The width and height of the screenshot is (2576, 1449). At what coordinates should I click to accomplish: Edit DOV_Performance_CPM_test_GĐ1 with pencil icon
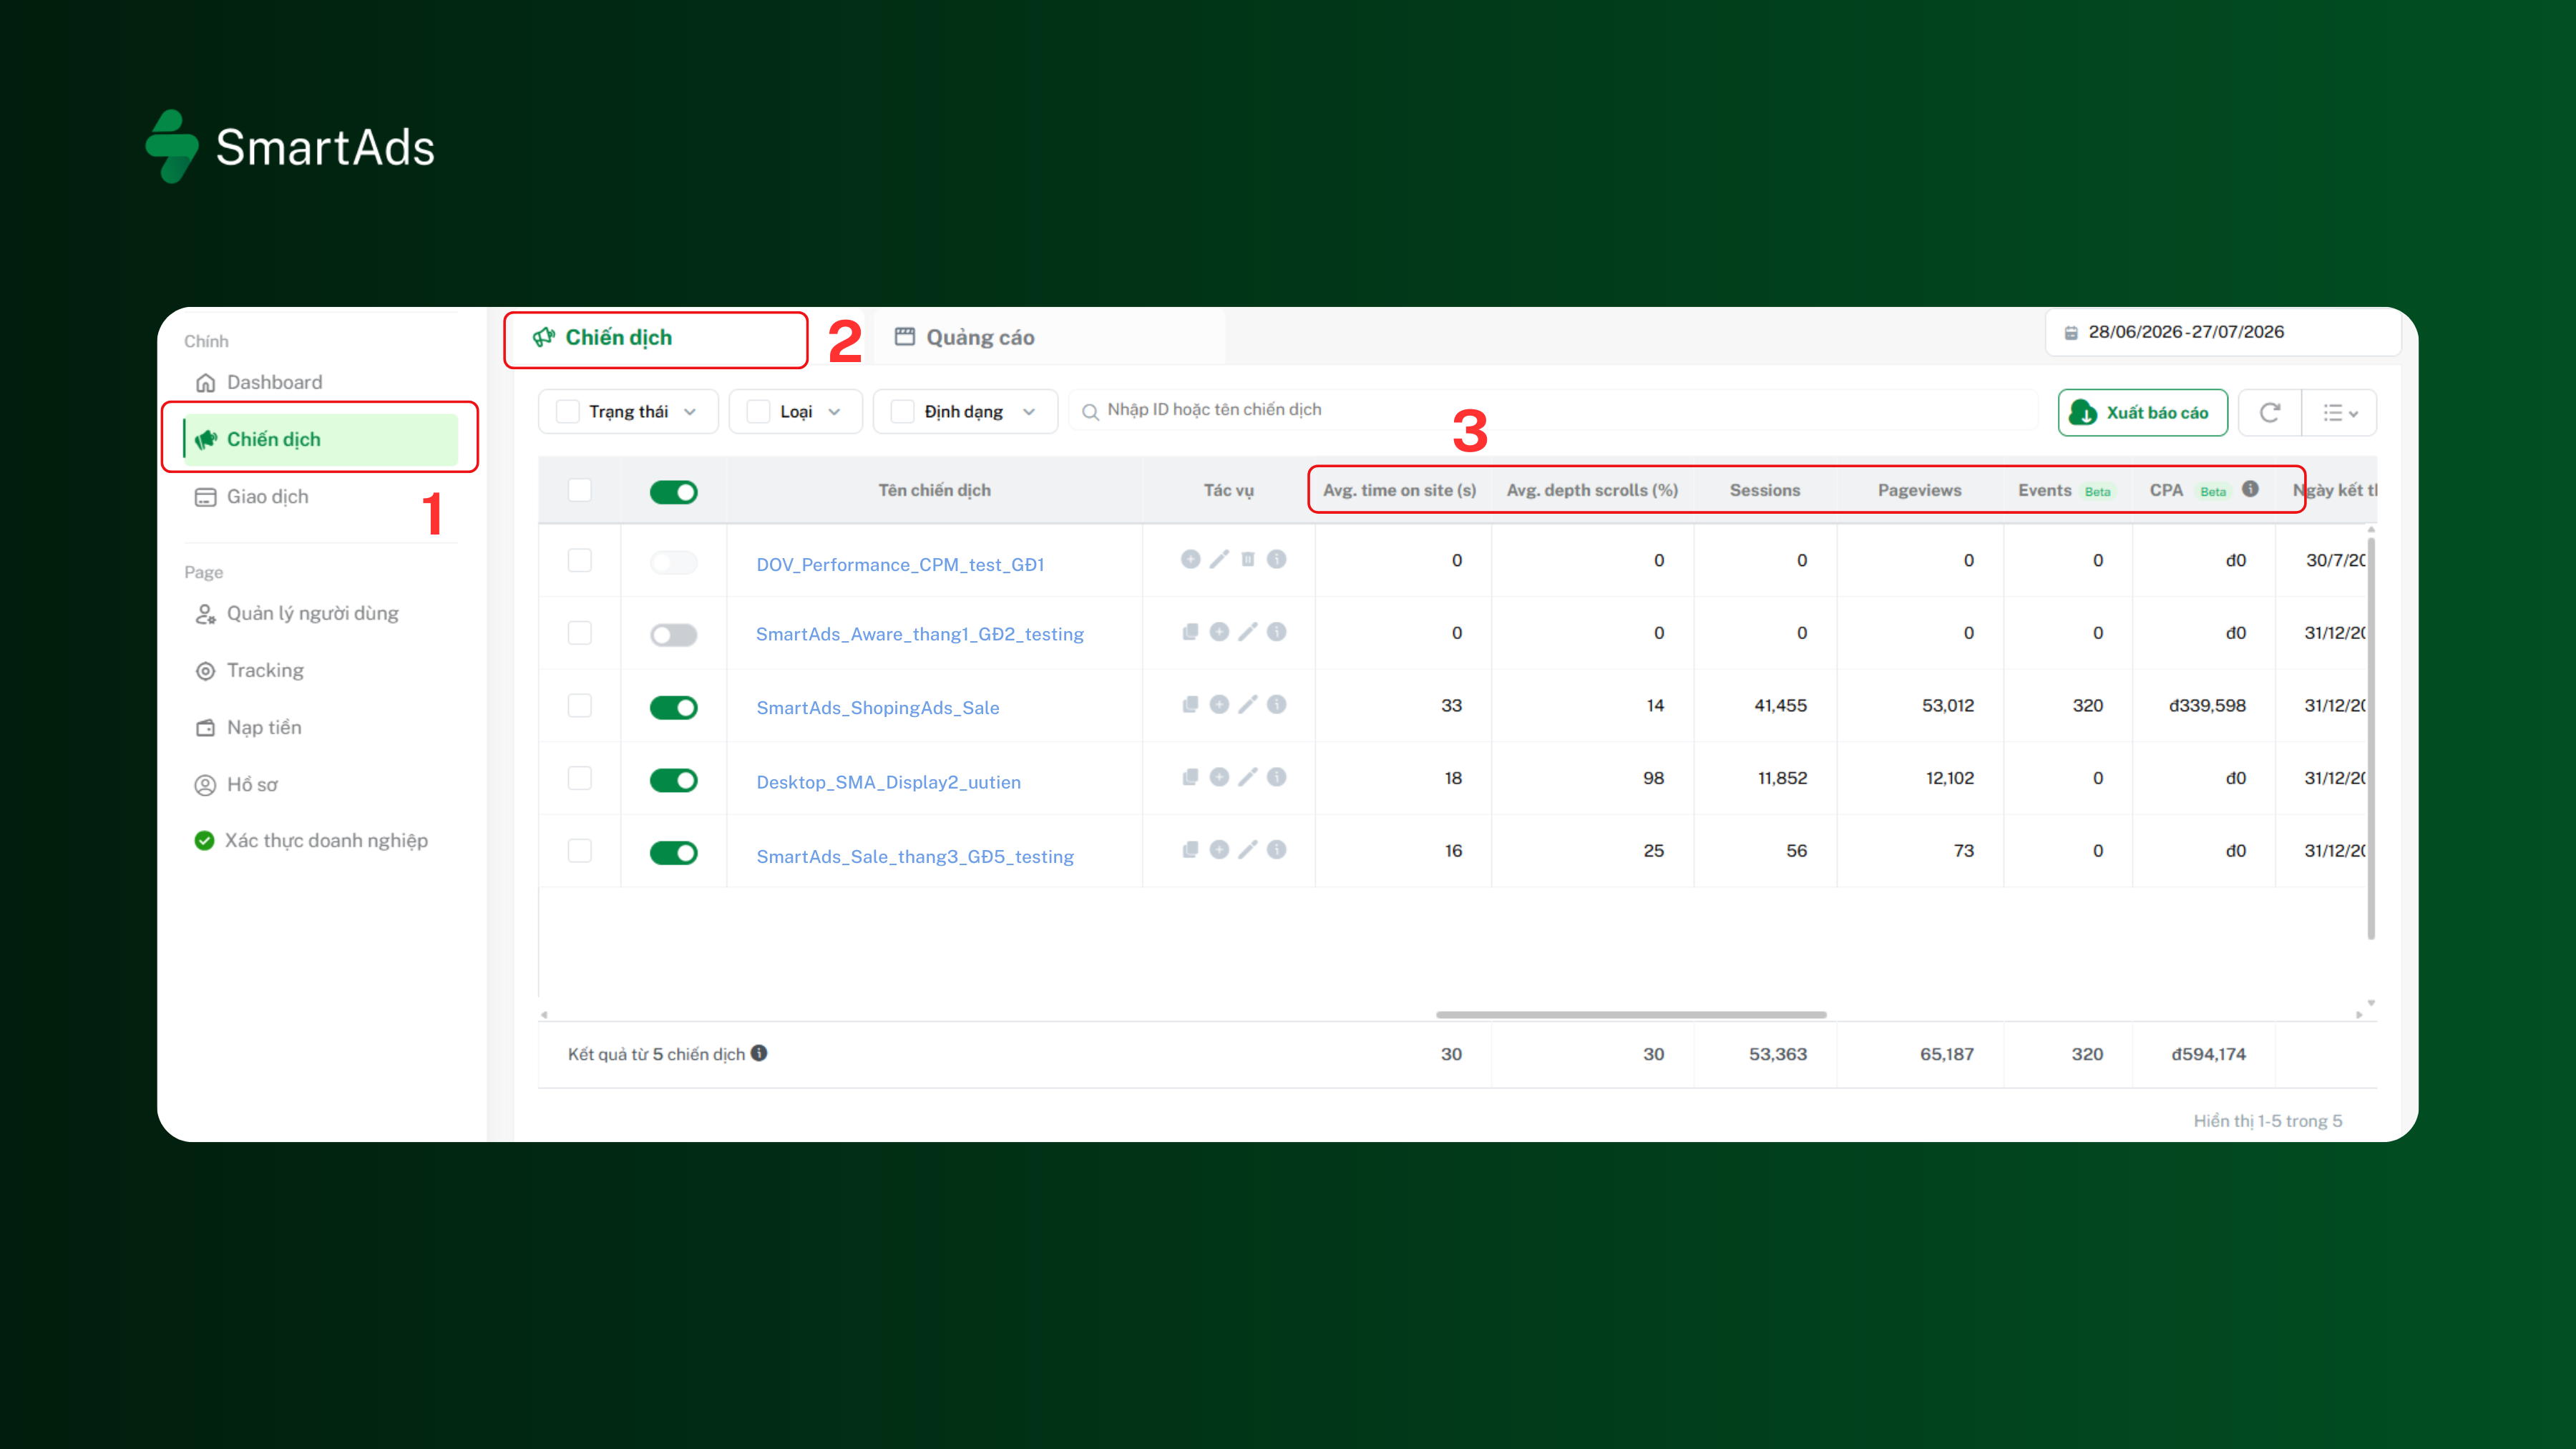[1219, 559]
